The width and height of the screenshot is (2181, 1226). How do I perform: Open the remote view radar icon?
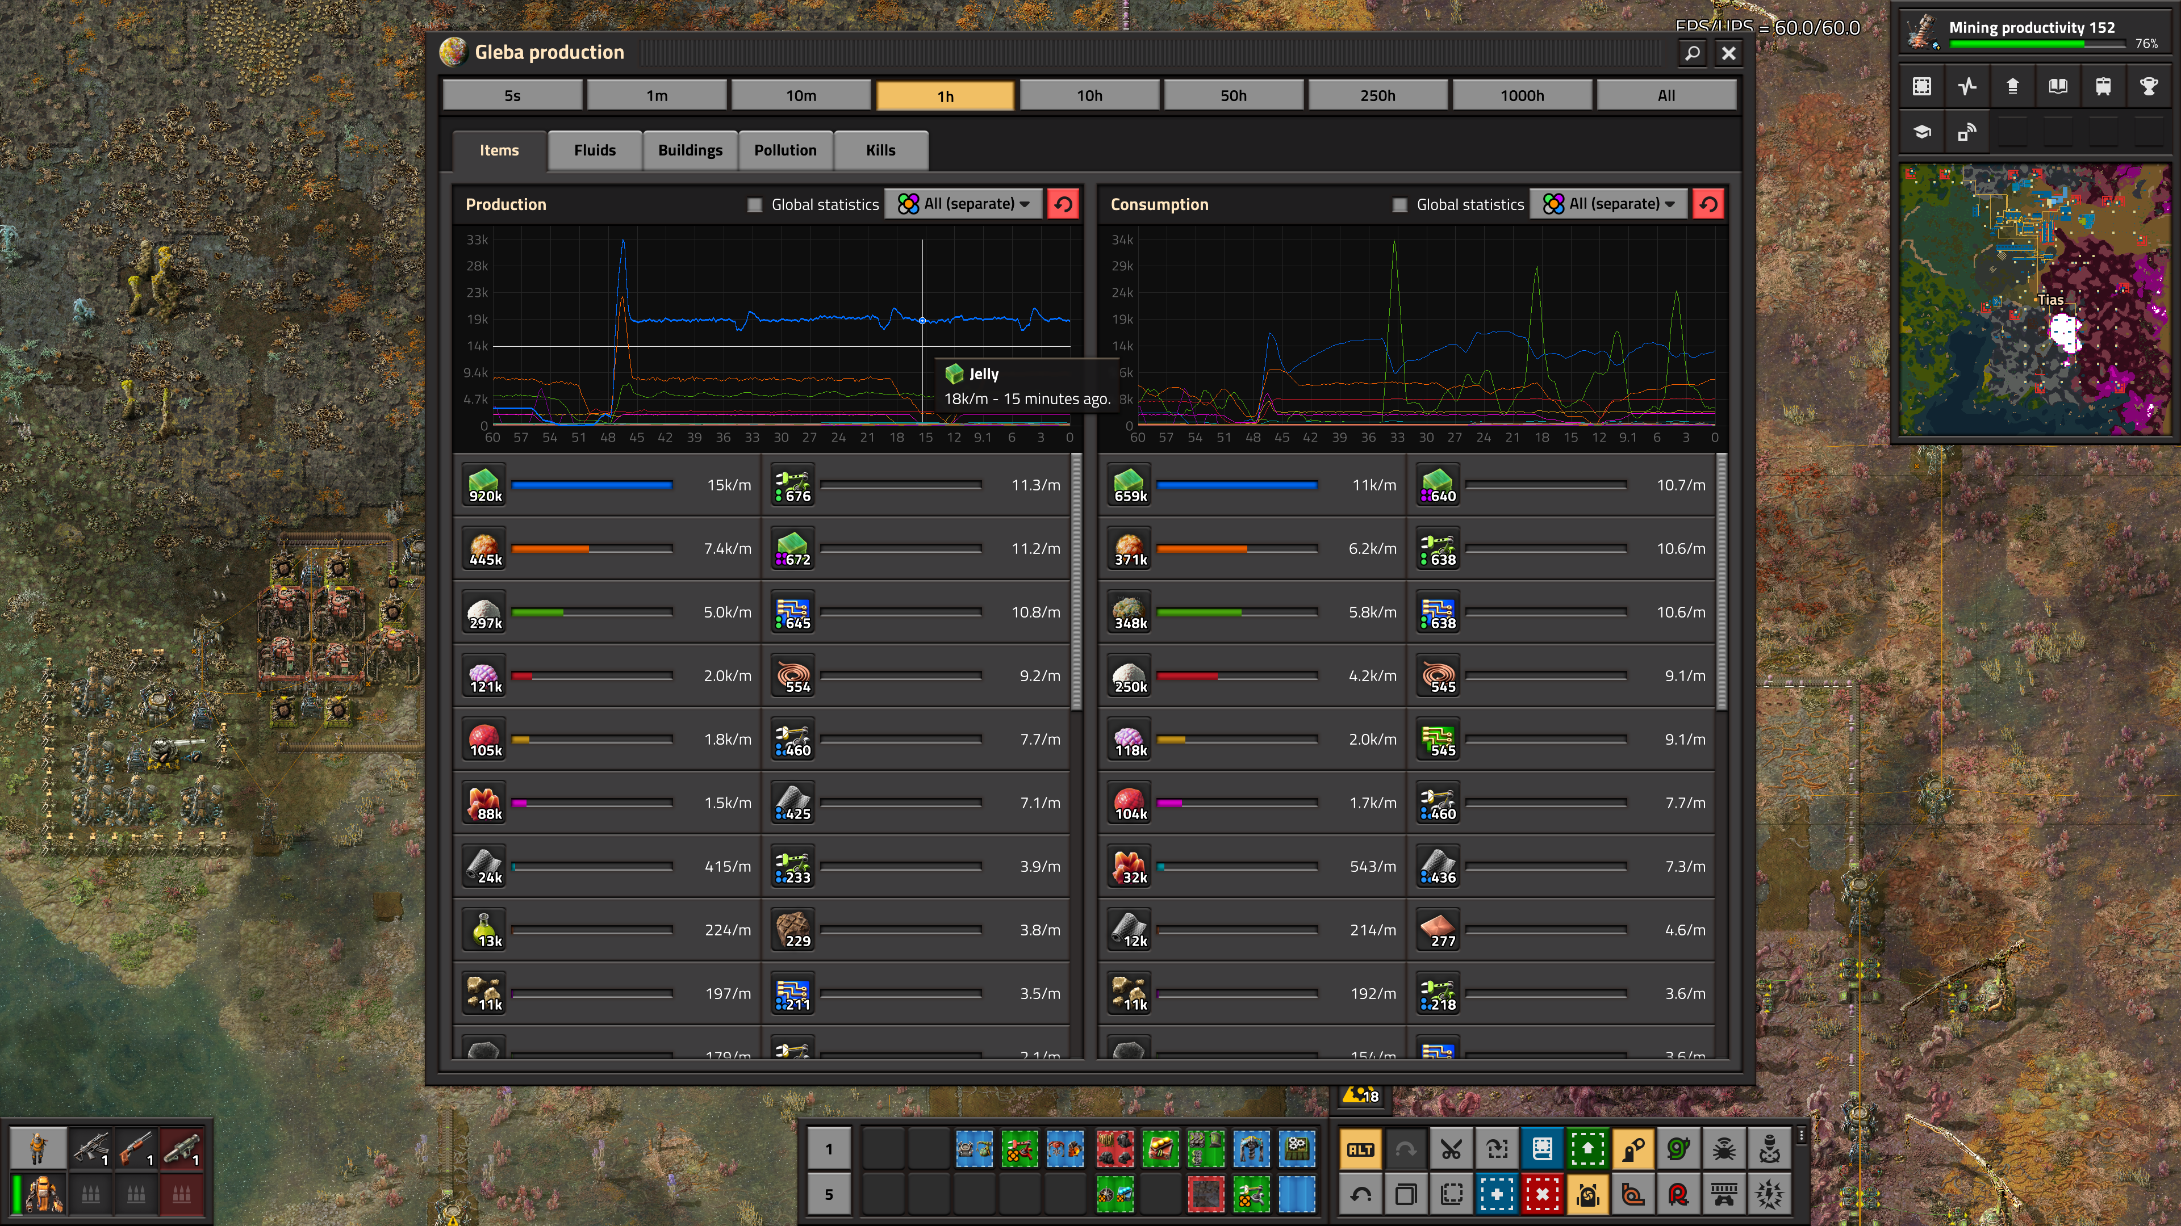click(1967, 132)
